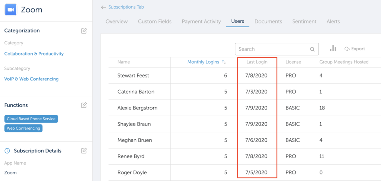Select the Renee Byrd user row
381x181 pixels.
tap(245, 156)
